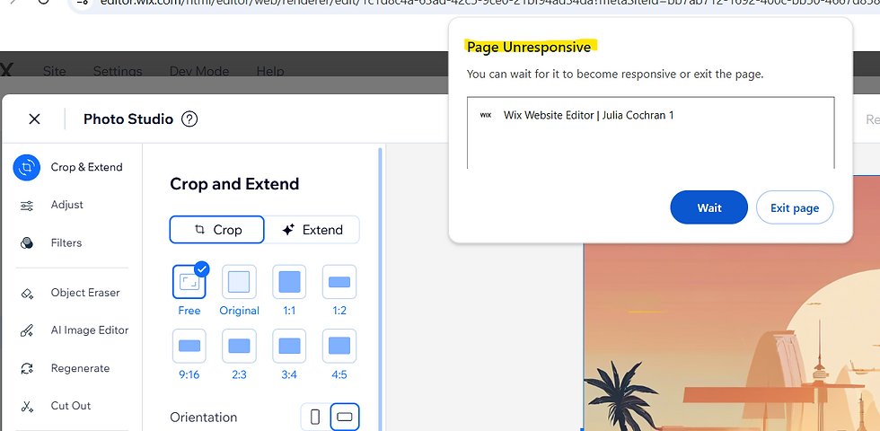Open Photo Studio help question mark

click(x=189, y=119)
